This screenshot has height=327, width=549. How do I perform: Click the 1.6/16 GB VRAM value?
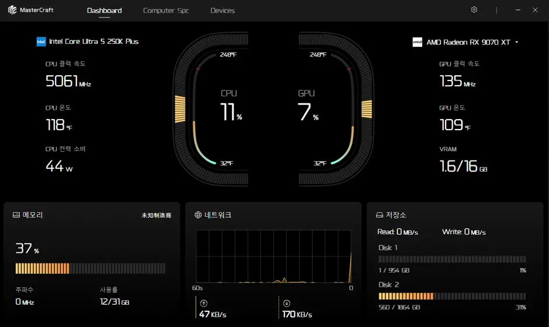coord(464,166)
